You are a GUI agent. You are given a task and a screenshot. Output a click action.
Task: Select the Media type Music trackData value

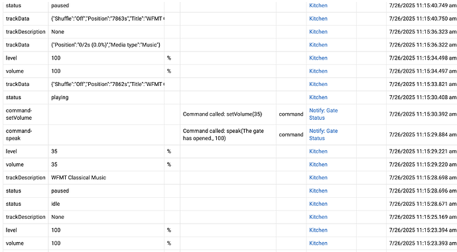point(106,45)
